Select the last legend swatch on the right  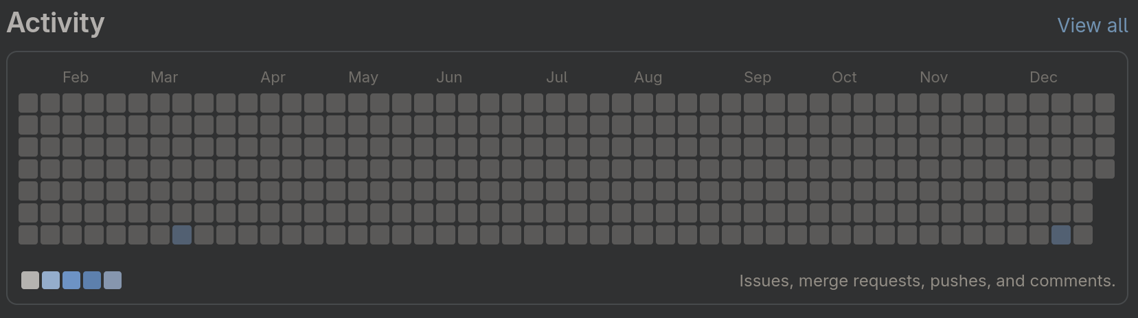pyautogui.click(x=113, y=280)
